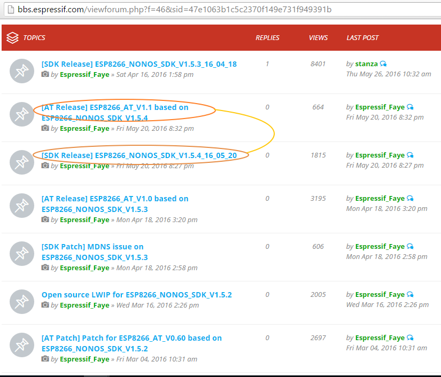View latest post icon dated May 20 8:27 pm
The width and height of the screenshot is (441, 377).
point(411,155)
